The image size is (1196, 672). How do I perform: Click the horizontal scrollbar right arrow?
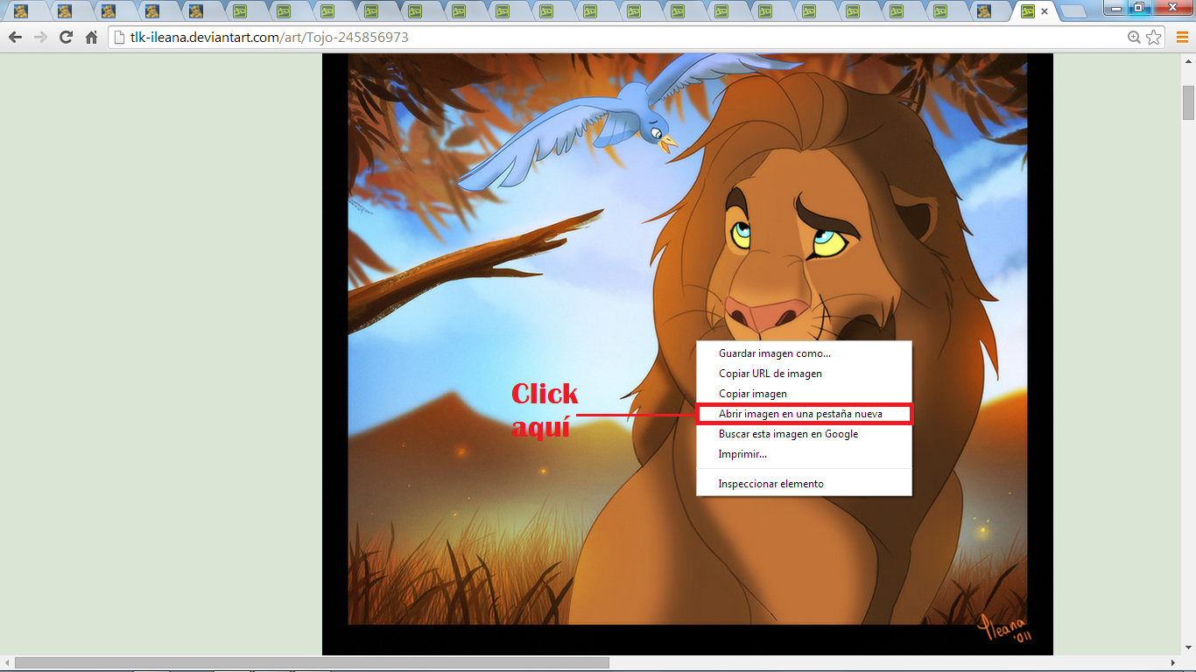pyautogui.click(x=1173, y=663)
